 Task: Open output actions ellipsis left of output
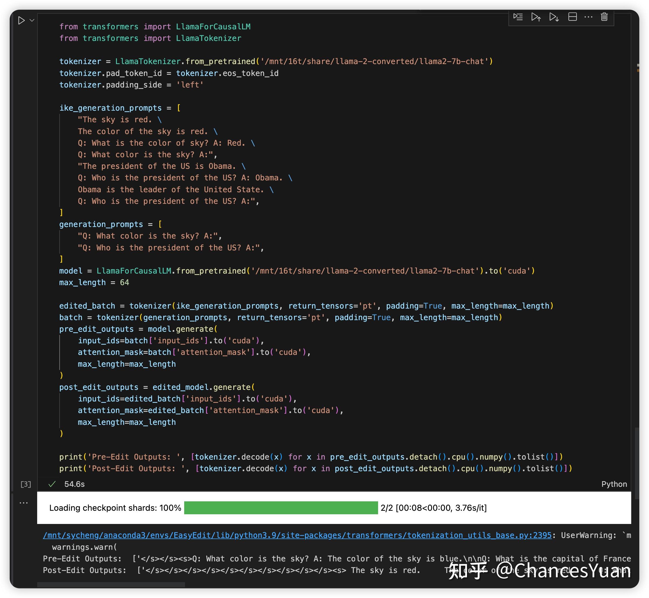(x=24, y=503)
